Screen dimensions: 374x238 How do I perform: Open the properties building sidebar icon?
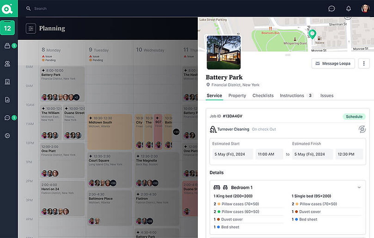7,81
